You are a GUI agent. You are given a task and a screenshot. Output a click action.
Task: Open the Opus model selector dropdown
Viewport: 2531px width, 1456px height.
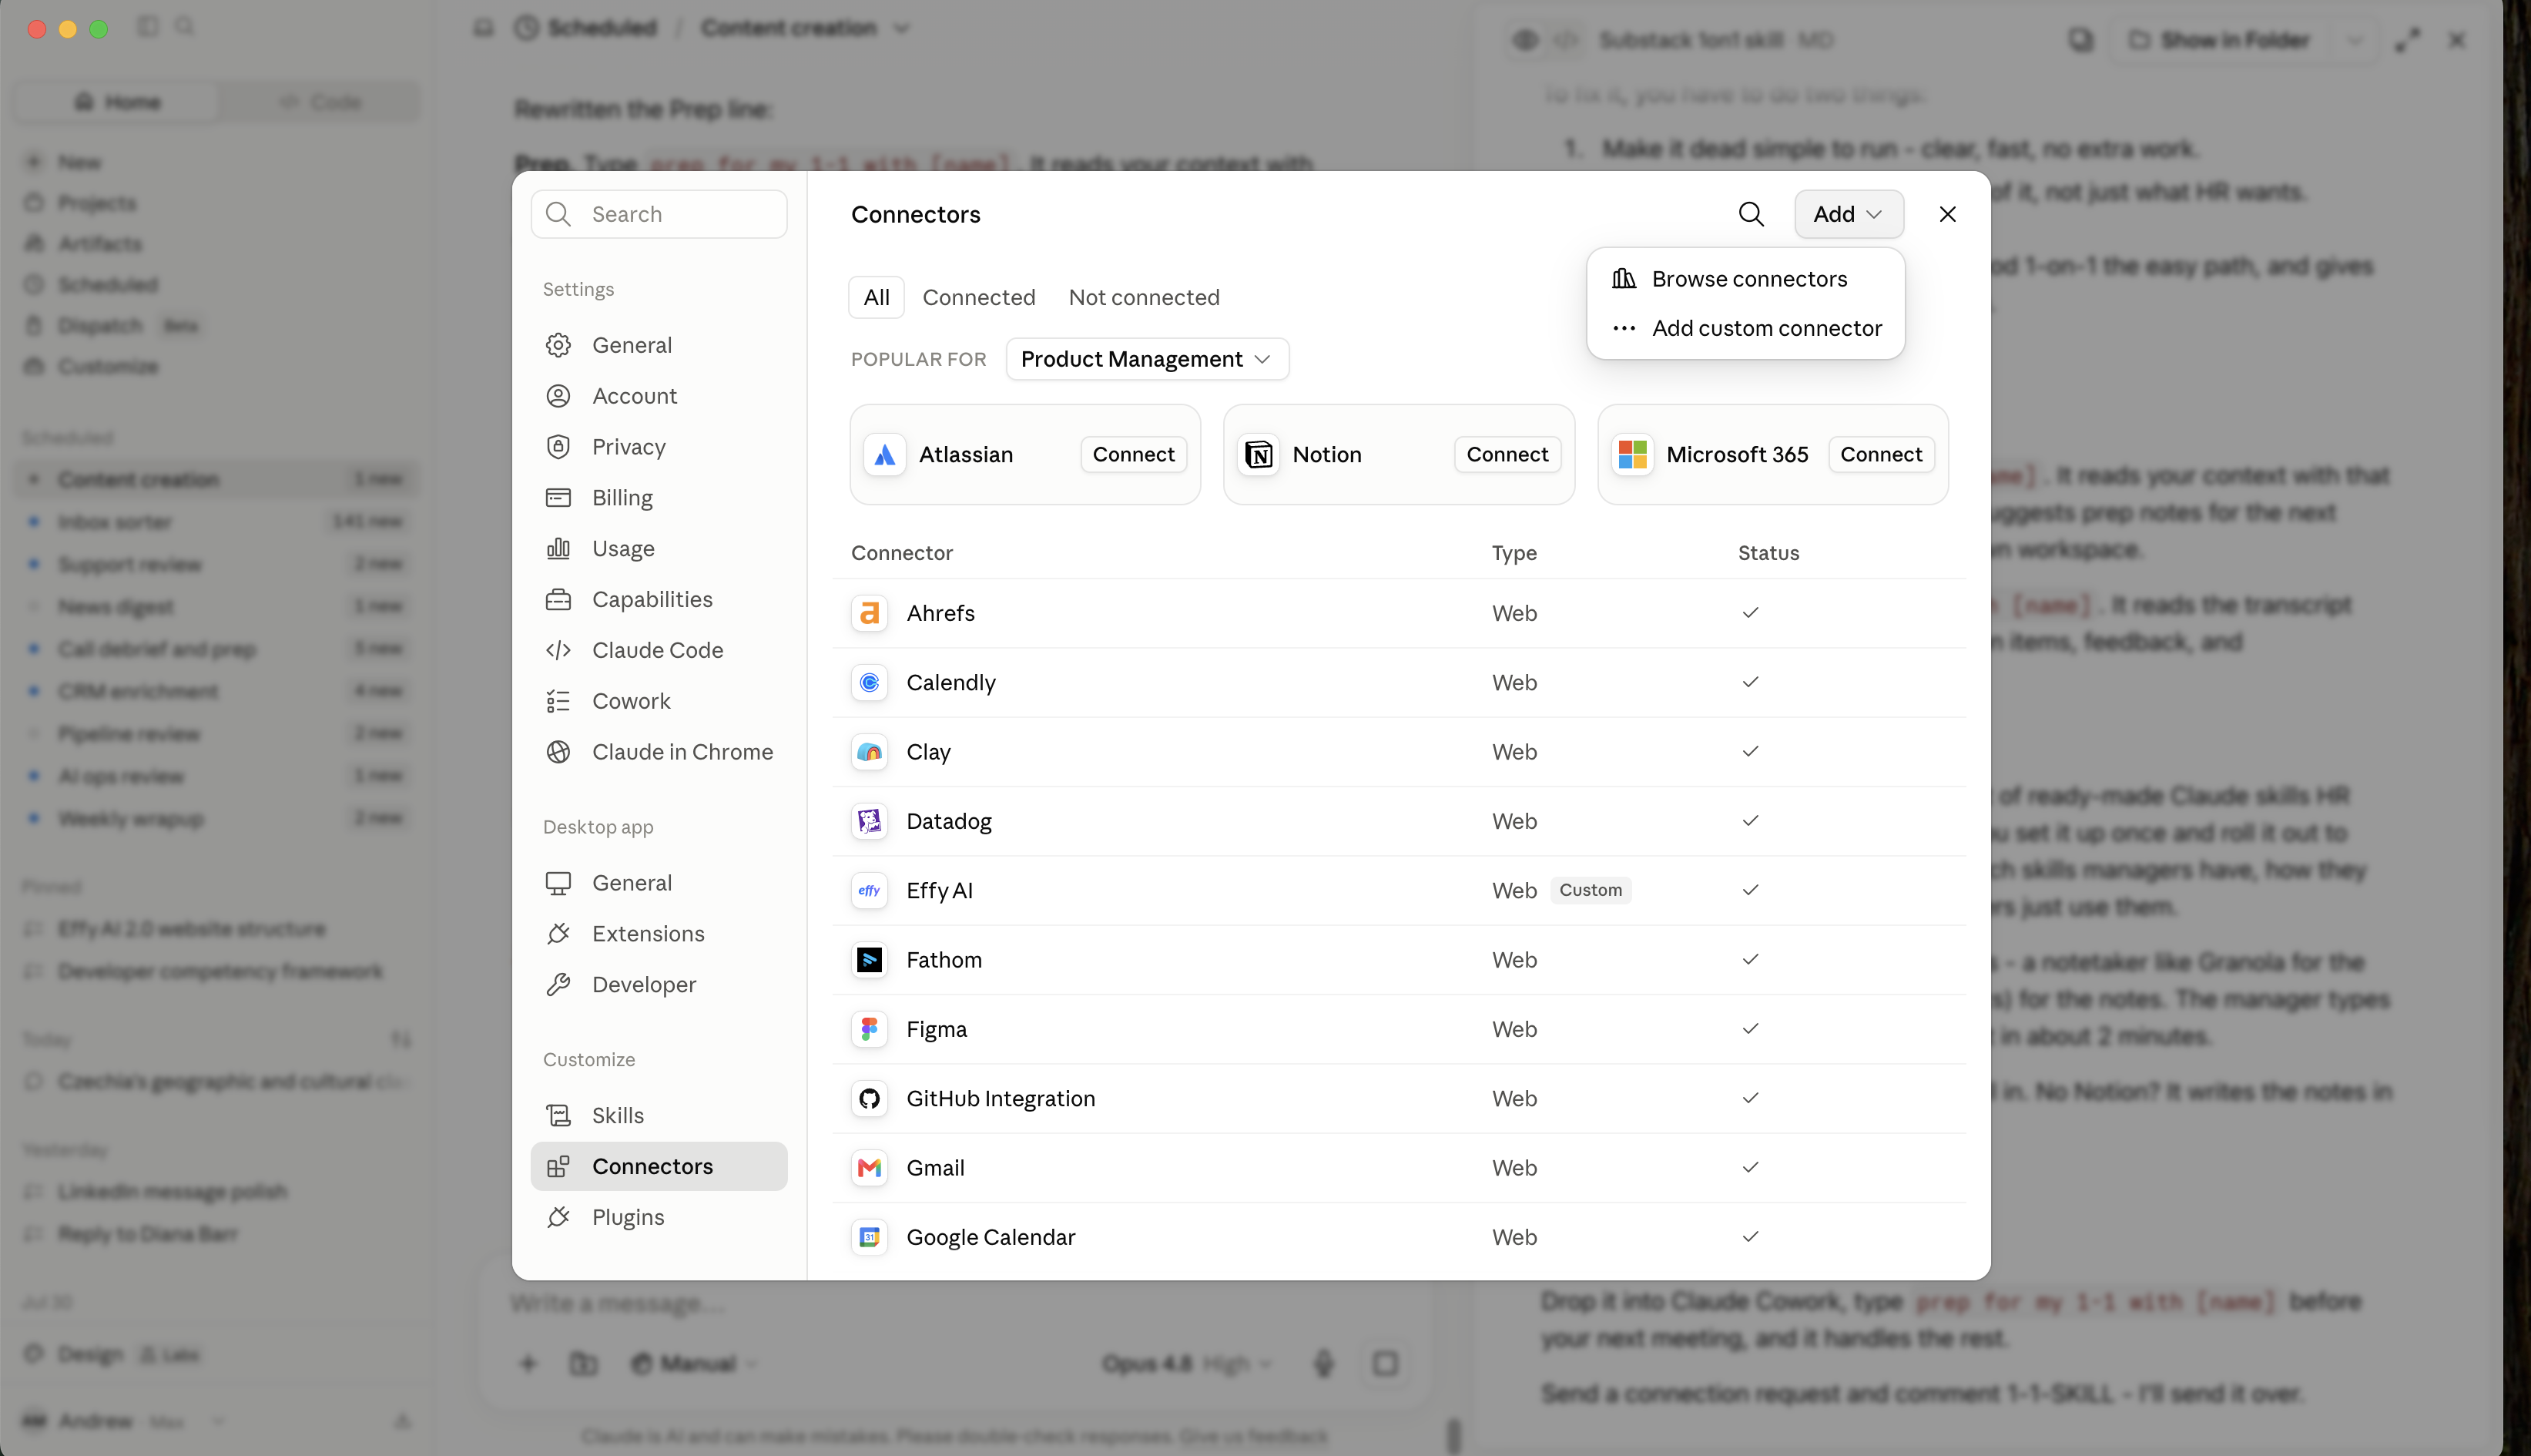pyautogui.click(x=1185, y=1364)
